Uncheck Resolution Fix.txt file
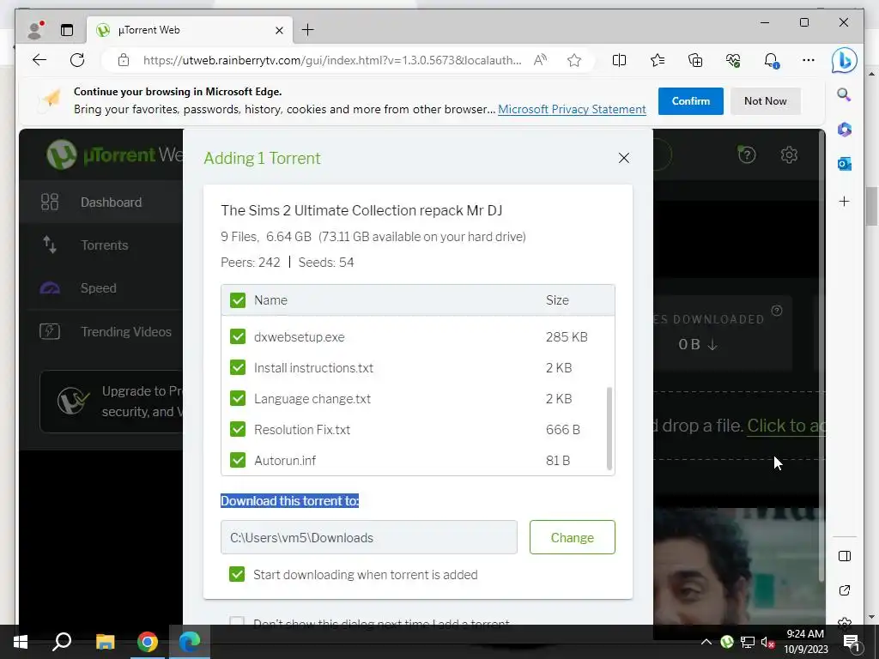This screenshot has height=659, width=879. tap(238, 429)
